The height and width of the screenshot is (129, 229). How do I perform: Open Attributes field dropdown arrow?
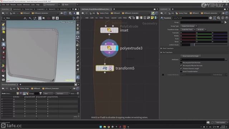(226, 59)
